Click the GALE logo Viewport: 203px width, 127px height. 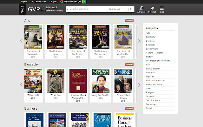(22, 9)
